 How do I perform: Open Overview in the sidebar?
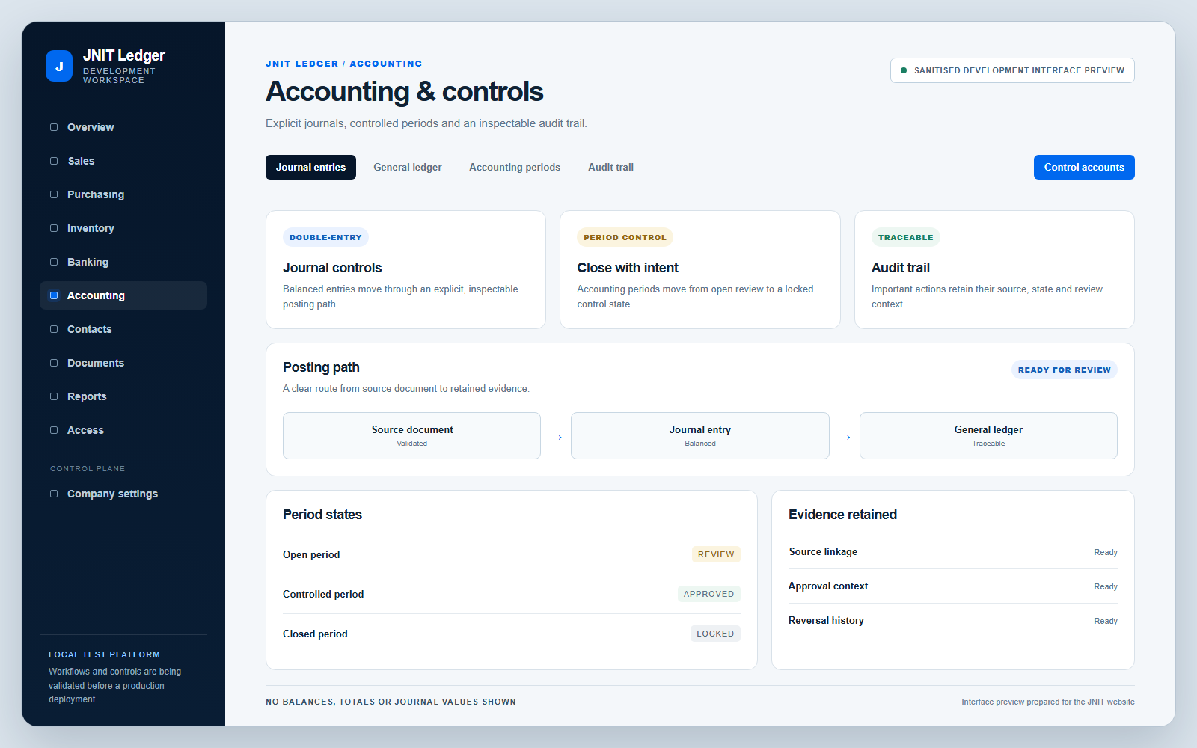tap(123, 127)
